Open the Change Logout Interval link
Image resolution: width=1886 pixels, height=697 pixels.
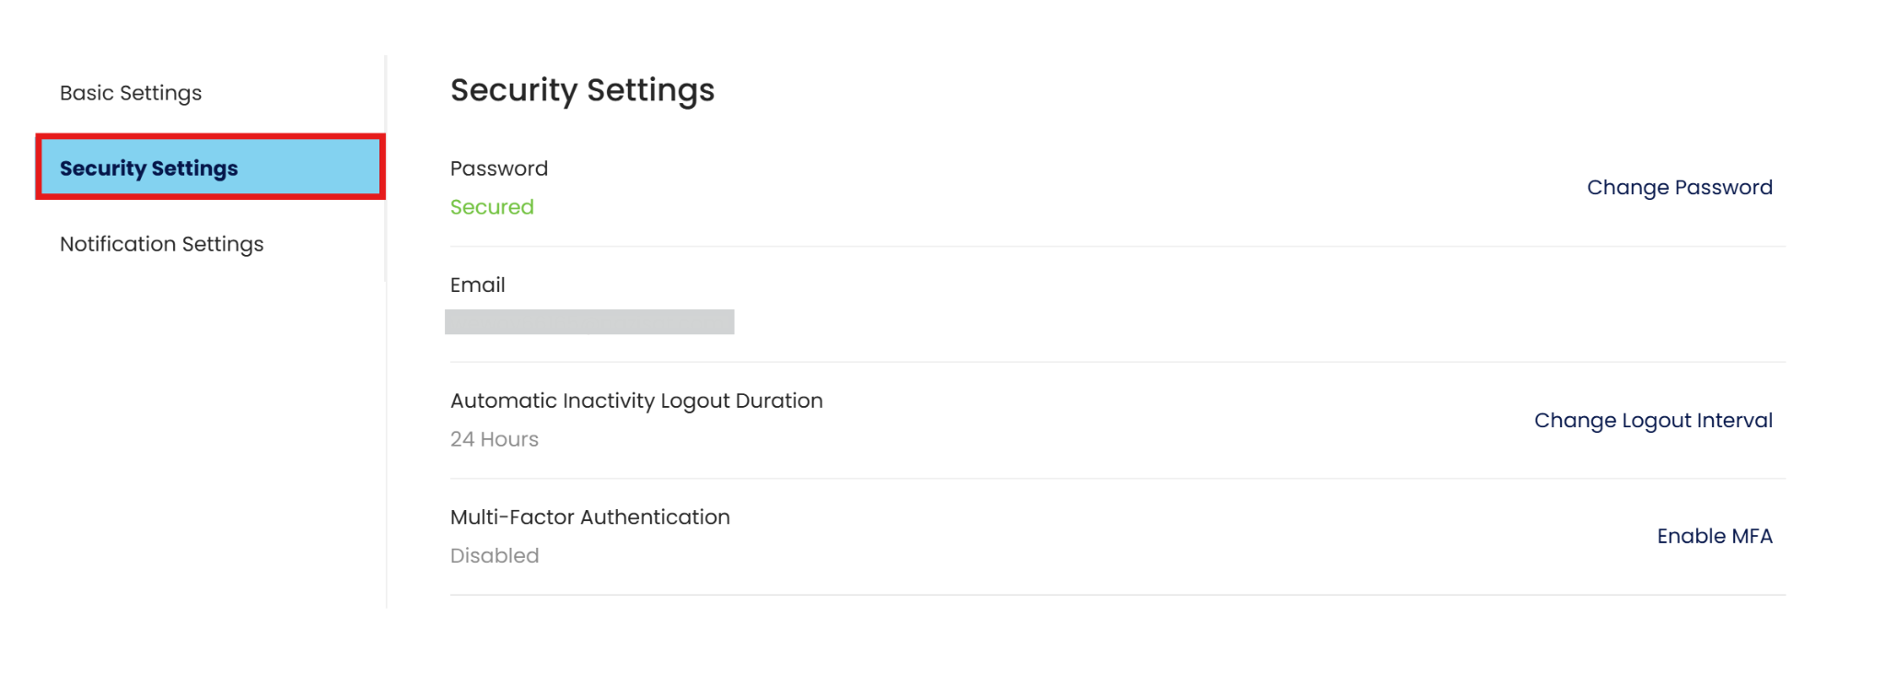[1652, 421]
